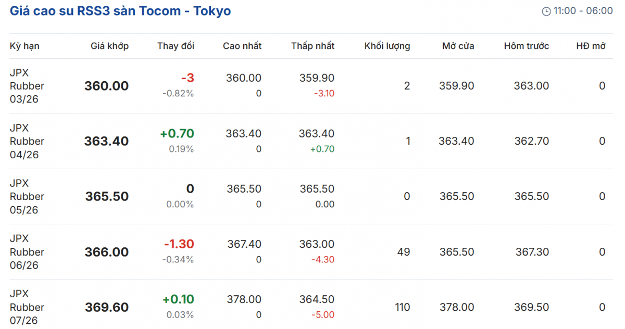The height and width of the screenshot is (329, 625).
Task: Click the HĐ mở column header
Action: click(591, 46)
